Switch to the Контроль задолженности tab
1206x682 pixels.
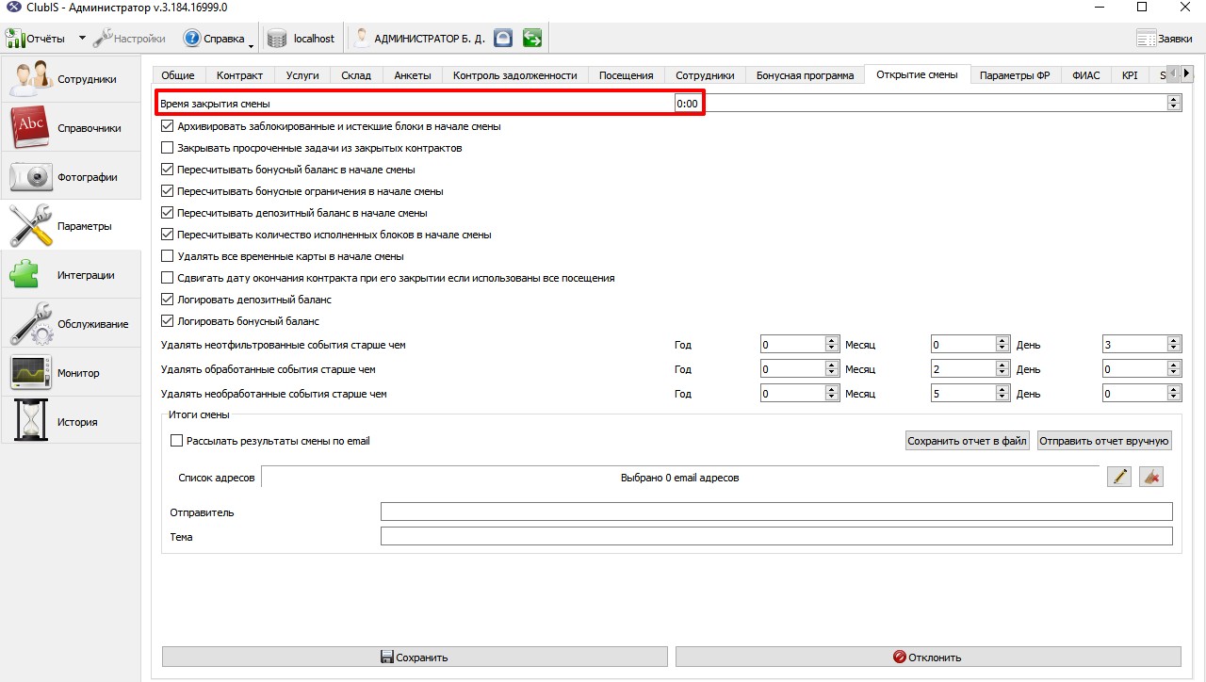point(514,75)
